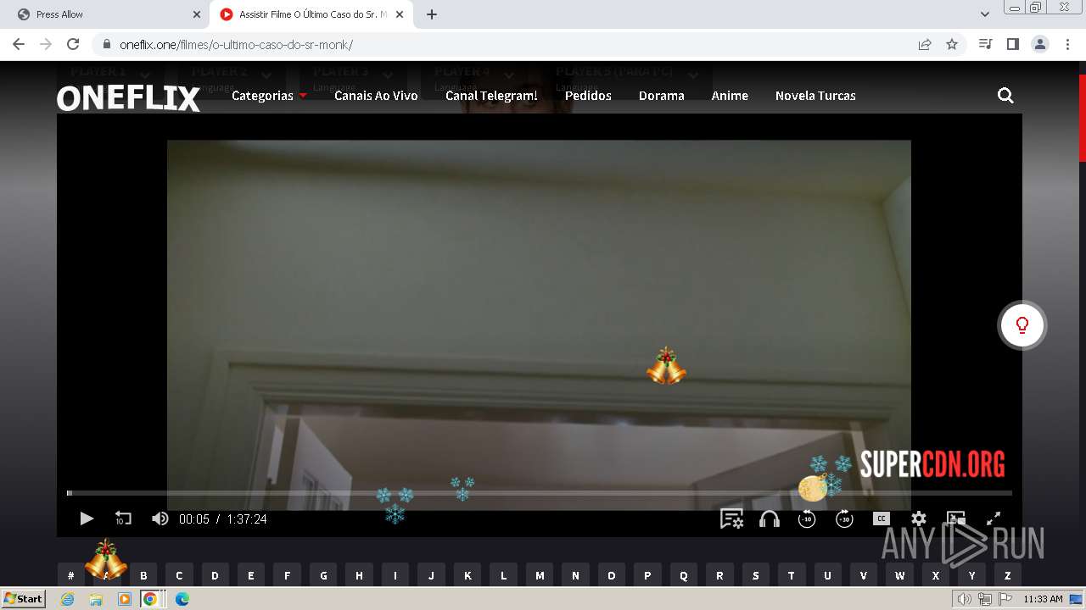Open the Windows Start menu
Viewport: 1086px width, 610px height.
tap(23, 599)
